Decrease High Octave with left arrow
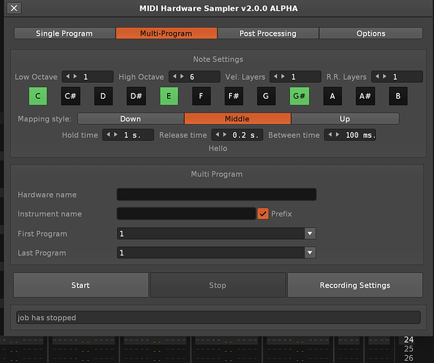Viewport: 434px width, 363px height. pyautogui.click(x=174, y=76)
